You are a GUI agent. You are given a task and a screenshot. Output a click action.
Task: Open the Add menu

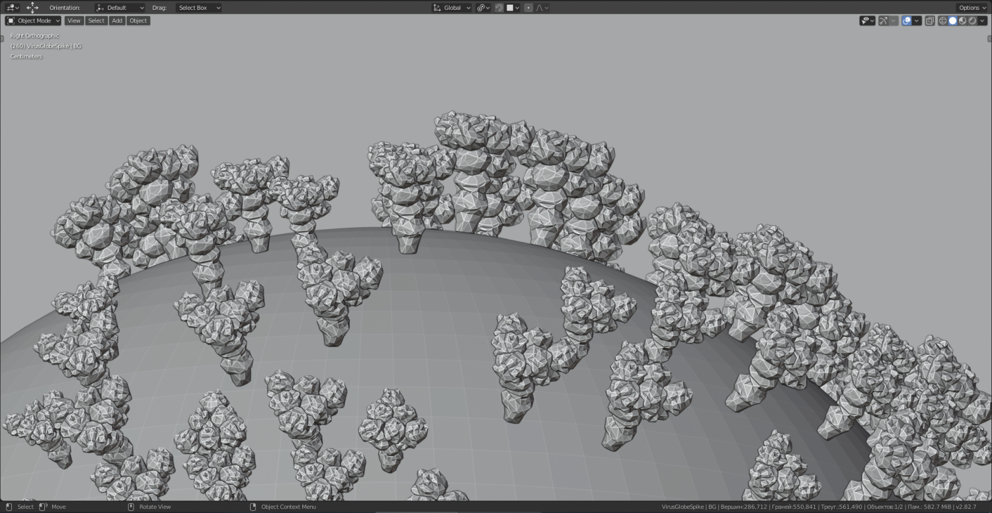pos(117,20)
